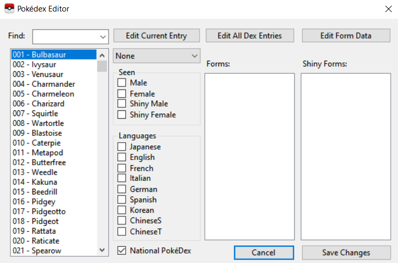Highlight 021 - Spearow entry
The image size is (398, 263).
(x=54, y=250)
